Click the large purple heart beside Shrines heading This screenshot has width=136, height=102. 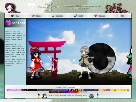point(8,23)
